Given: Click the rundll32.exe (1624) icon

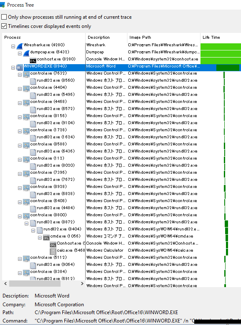Looking at the screenshot, I should pos(33,138).
